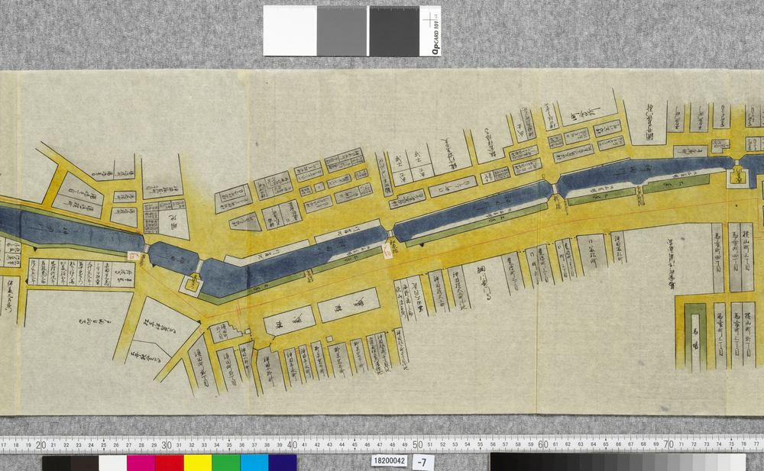Select the ruler mark numbered 50
Screen dimensions: 764x471
coord(418,445)
